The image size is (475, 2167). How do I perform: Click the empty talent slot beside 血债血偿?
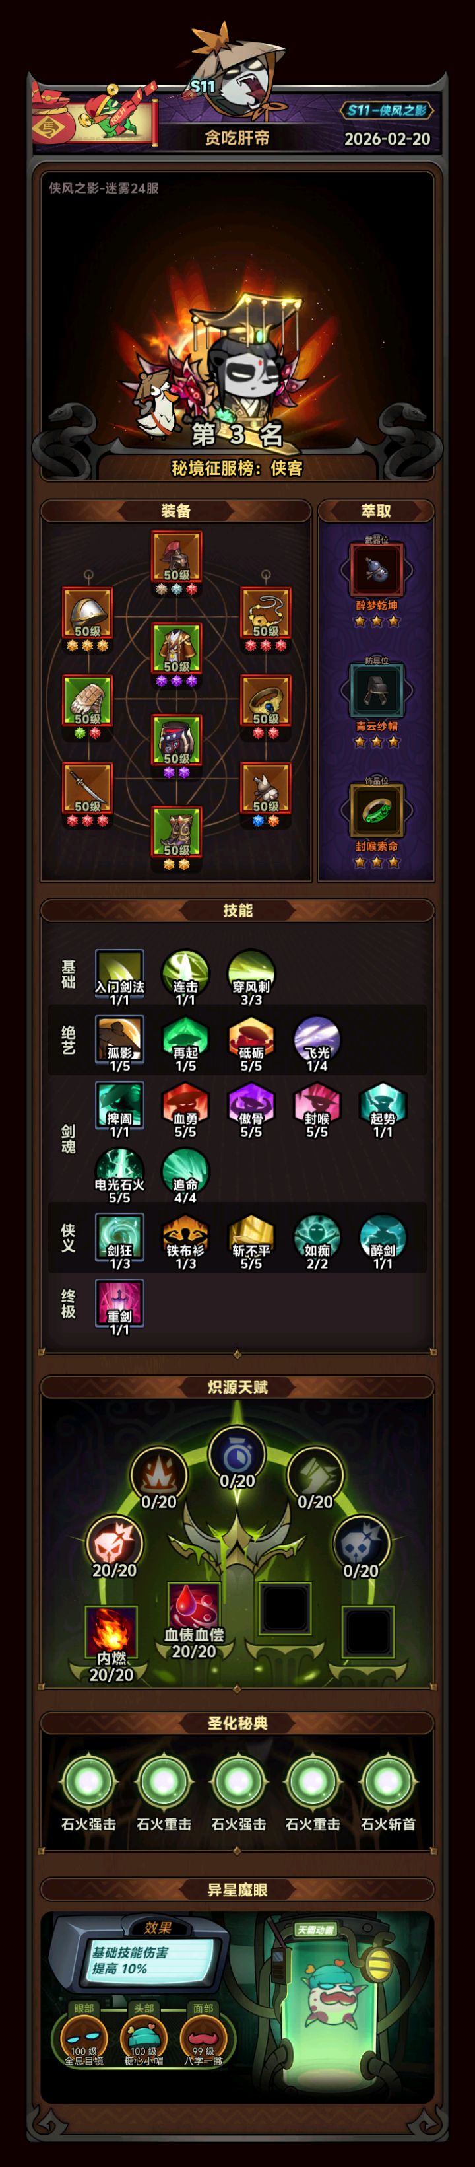(x=285, y=1606)
